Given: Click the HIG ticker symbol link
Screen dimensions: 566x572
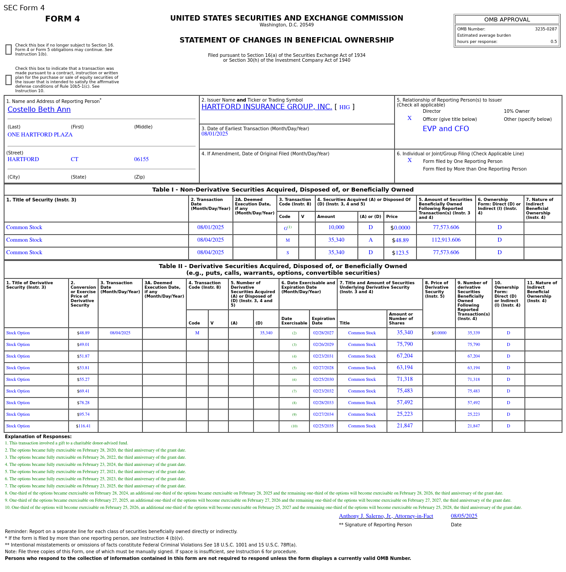Looking at the screenshot, I should pos(344,107).
